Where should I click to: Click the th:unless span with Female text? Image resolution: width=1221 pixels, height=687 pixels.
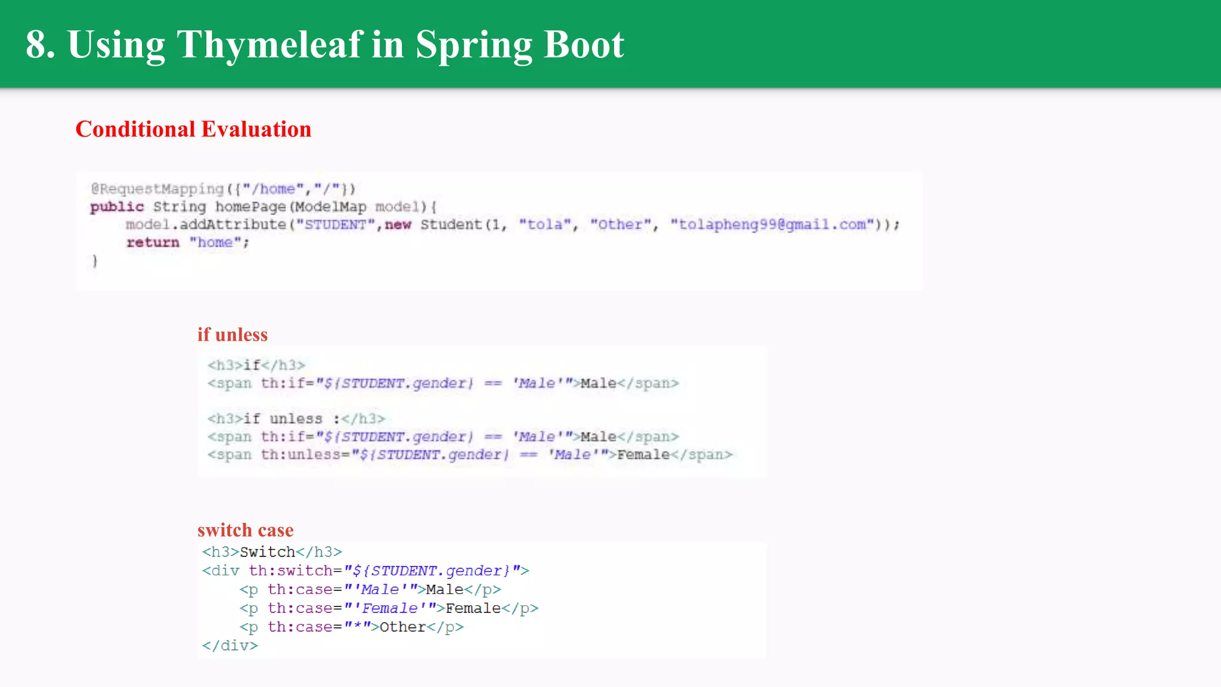(470, 455)
